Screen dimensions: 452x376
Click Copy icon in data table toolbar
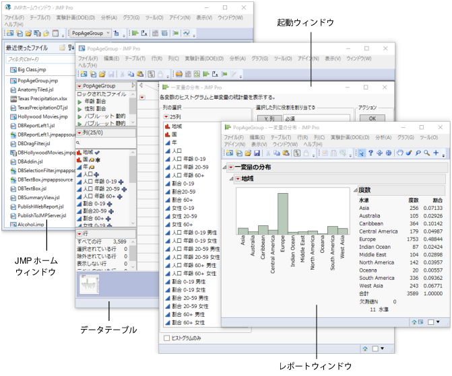(131, 74)
